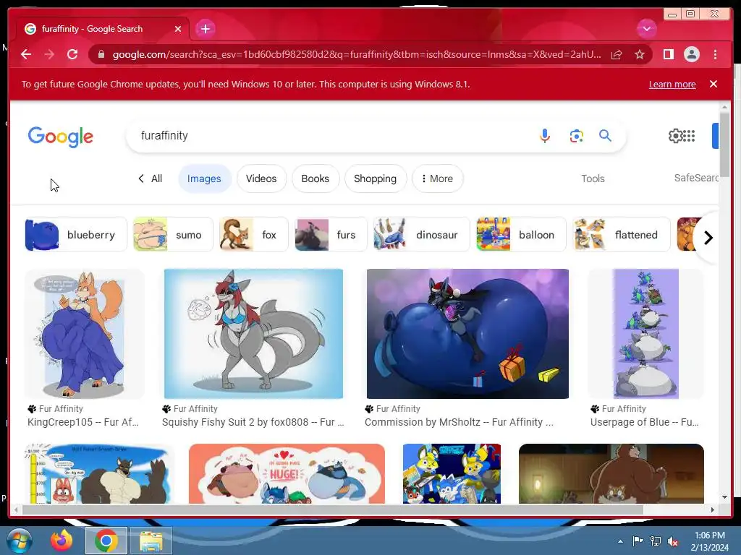Open the KingCreep105 image result
741x555 pixels.
[x=84, y=334]
